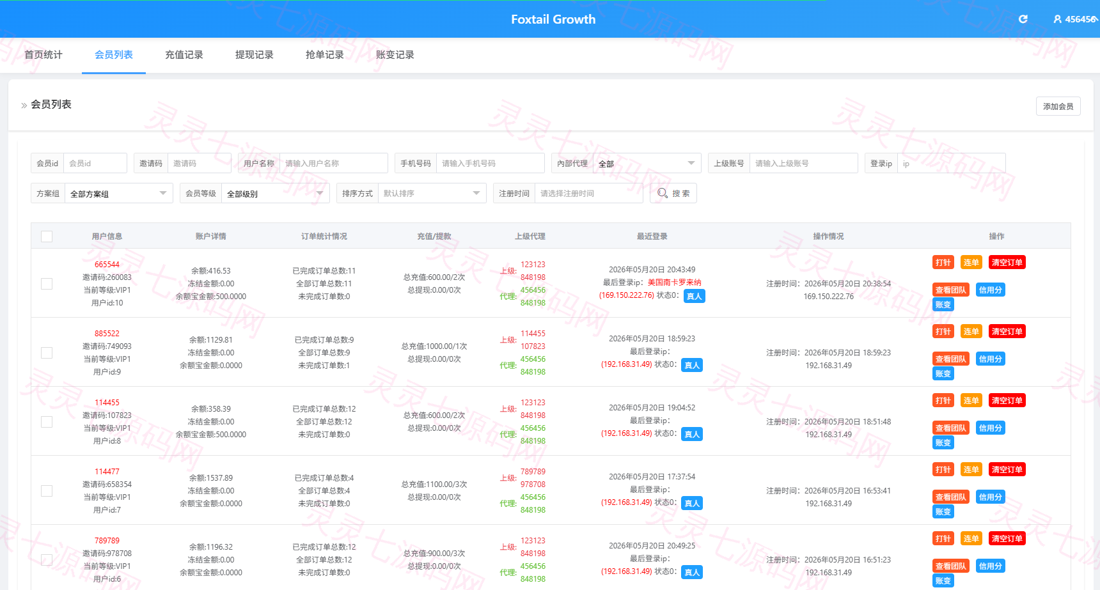Check the row for user 665544

(47, 283)
